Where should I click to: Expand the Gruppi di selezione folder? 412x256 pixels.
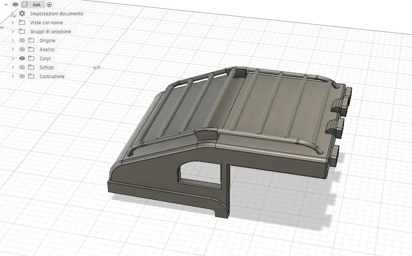tap(13, 32)
